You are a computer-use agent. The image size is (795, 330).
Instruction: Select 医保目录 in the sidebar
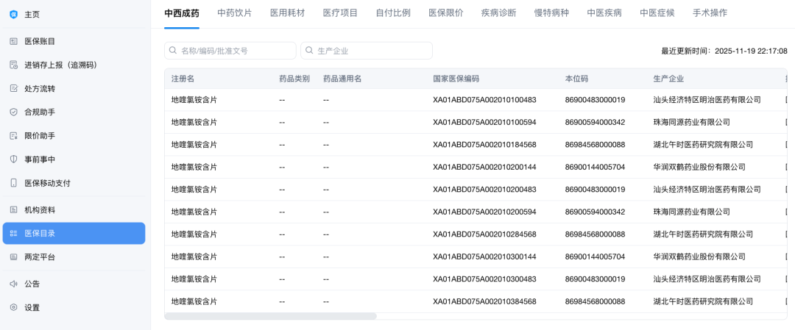coord(74,233)
